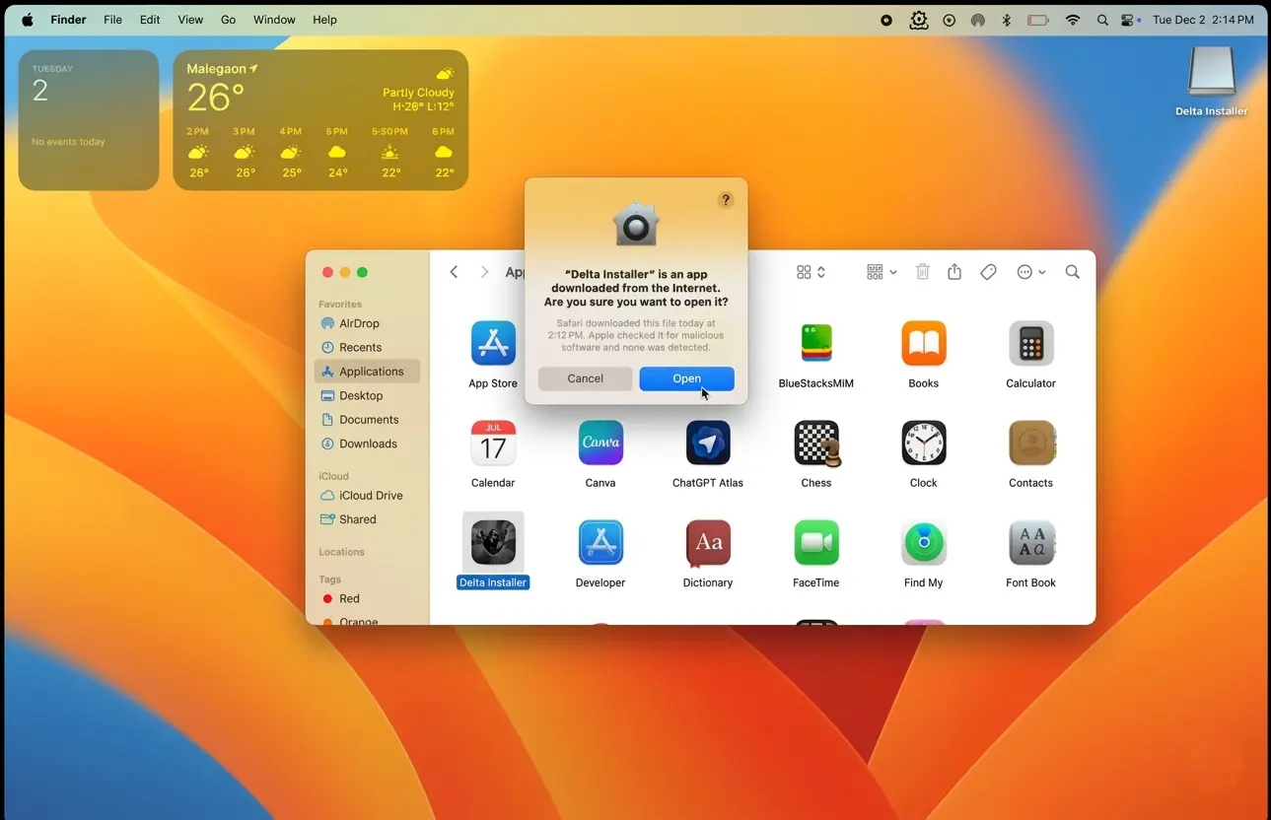The height and width of the screenshot is (820, 1271).
Task: Select the Calculator app icon
Action: (1031, 344)
